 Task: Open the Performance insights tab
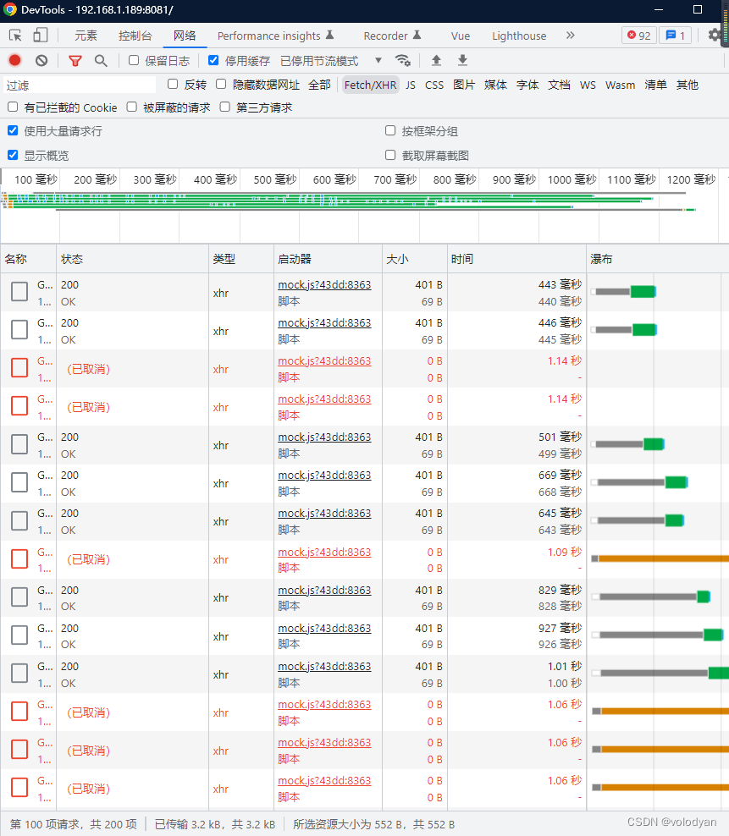point(275,36)
